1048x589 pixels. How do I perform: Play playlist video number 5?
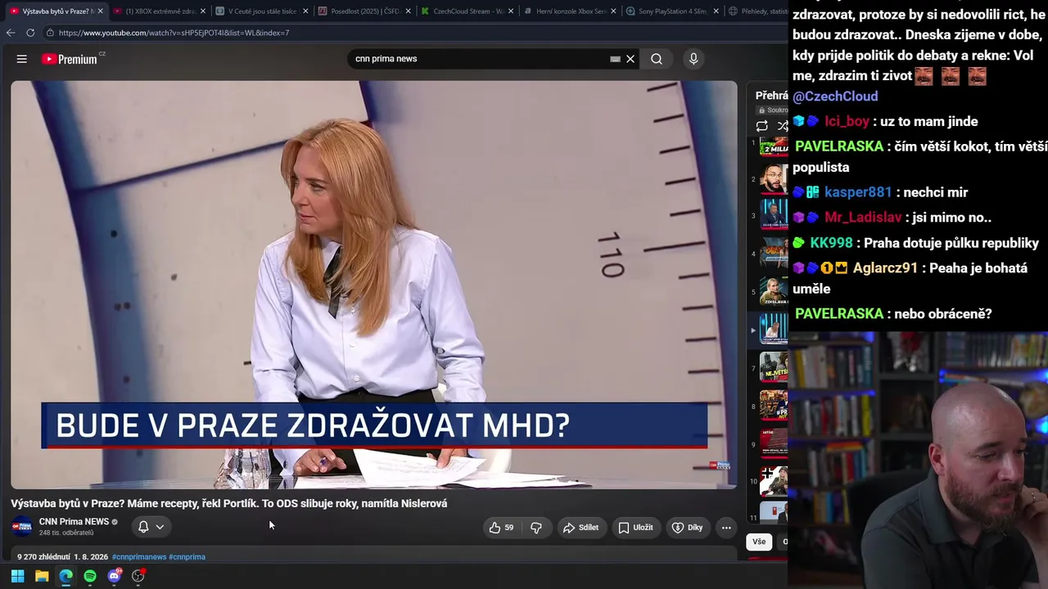pos(774,291)
